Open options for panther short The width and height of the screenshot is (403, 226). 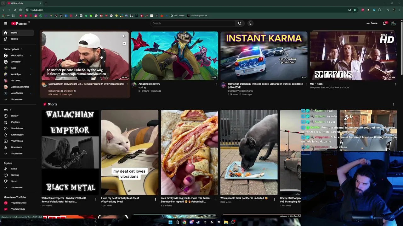click(x=275, y=199)
